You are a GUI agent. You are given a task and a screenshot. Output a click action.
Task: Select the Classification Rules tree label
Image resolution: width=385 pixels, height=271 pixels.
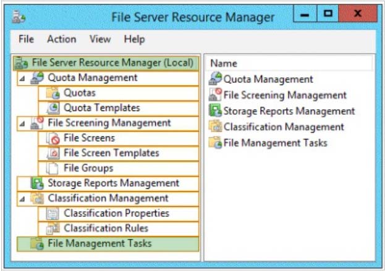pyautogui.click(x=106, y=228)
